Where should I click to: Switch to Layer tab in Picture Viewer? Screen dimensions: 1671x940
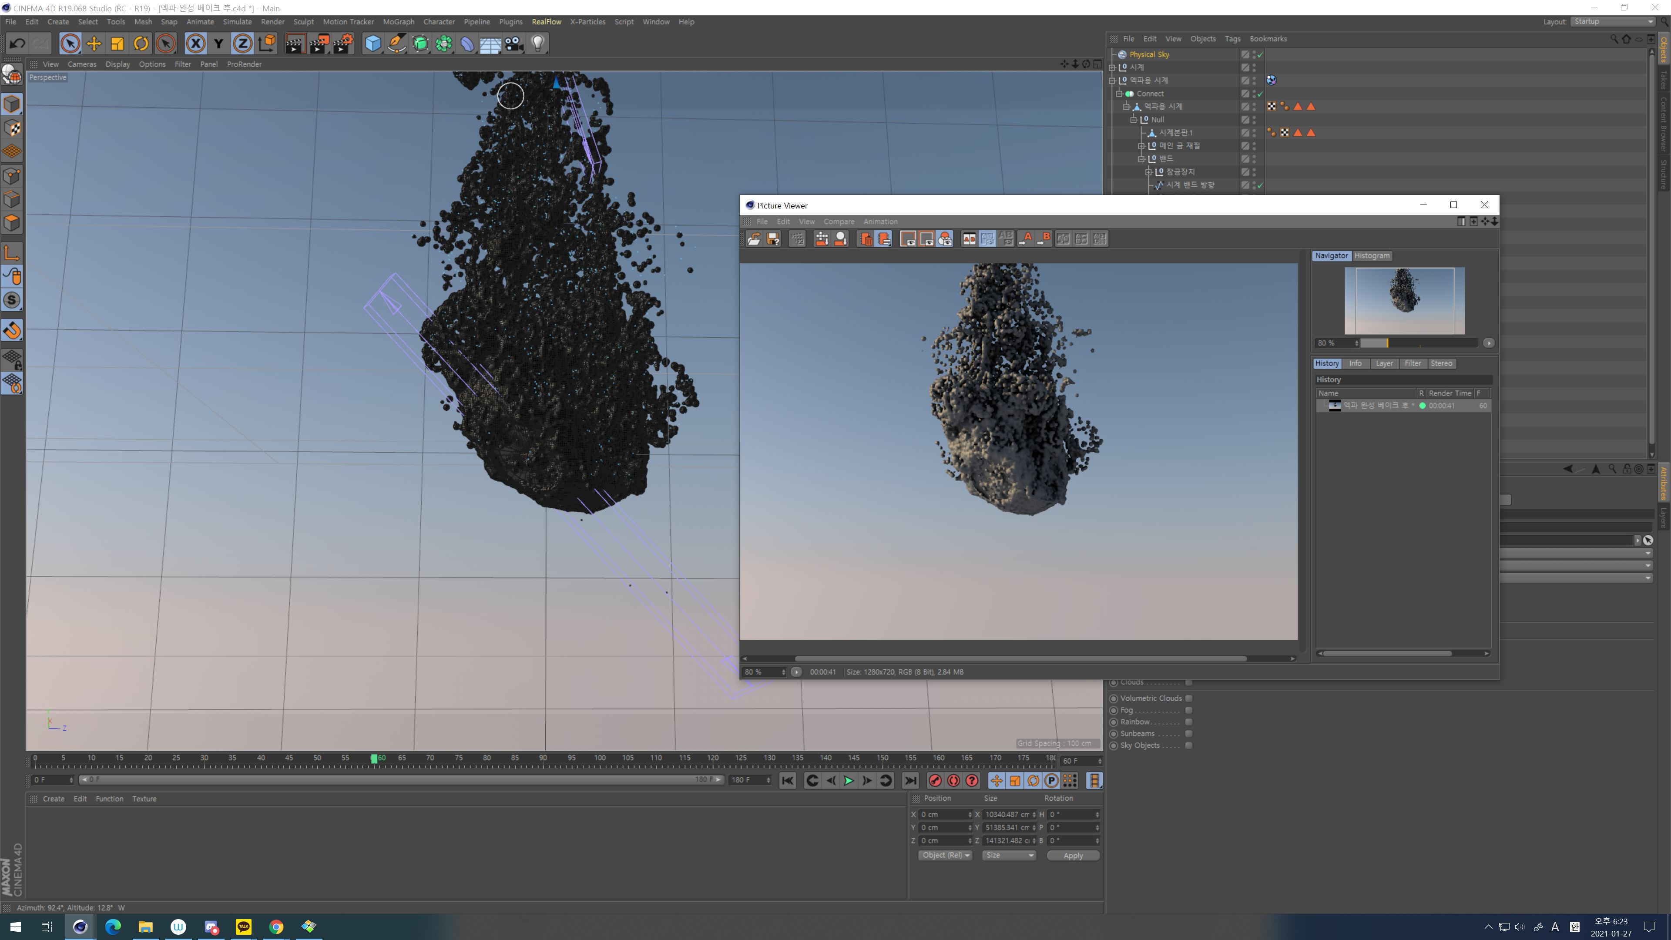(1384, 363)
